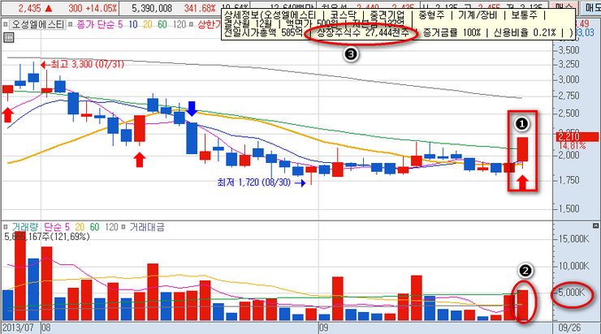Select the 120-day price moving average label
Image resolution: width=601 pixels, height=334 pixels.
click(x=179, y=24)
